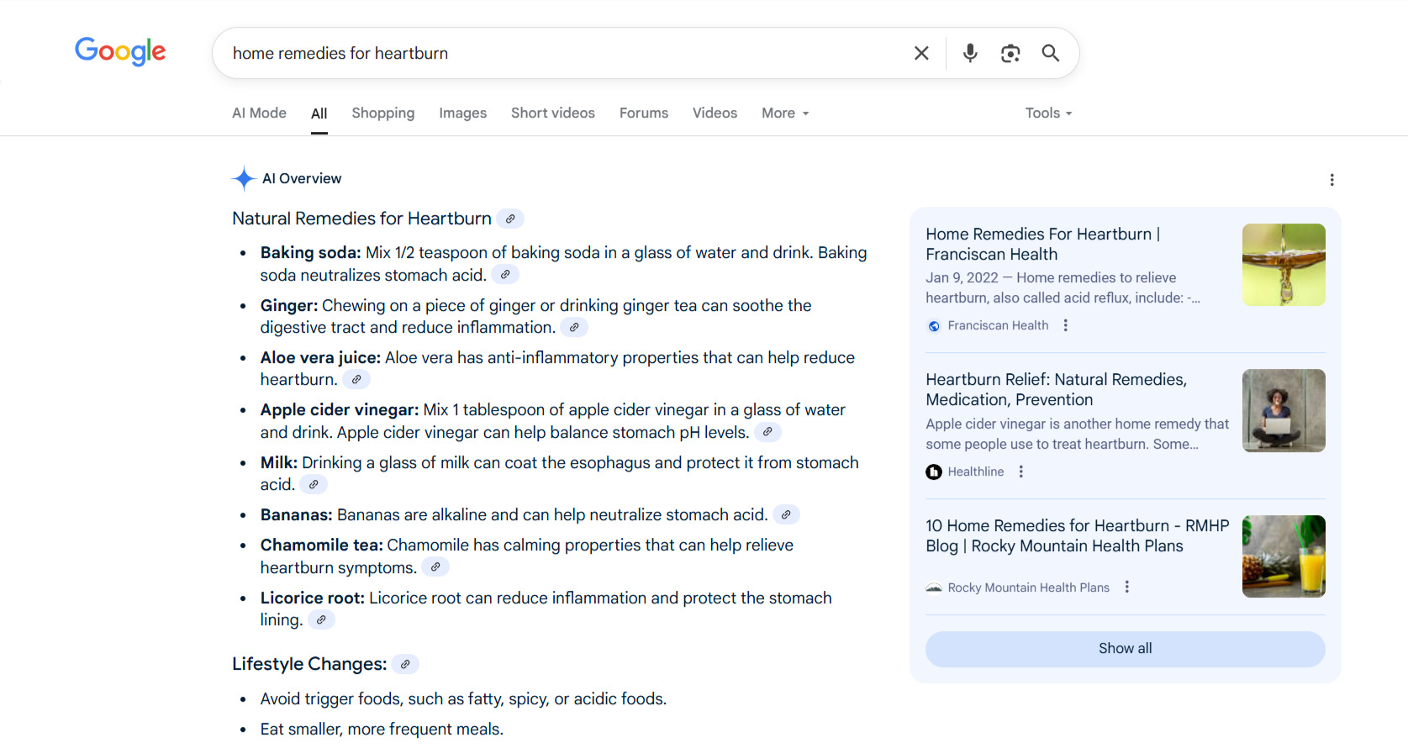Open source link next to Natural Remedies for Heartburn

(x=510, y=219)
